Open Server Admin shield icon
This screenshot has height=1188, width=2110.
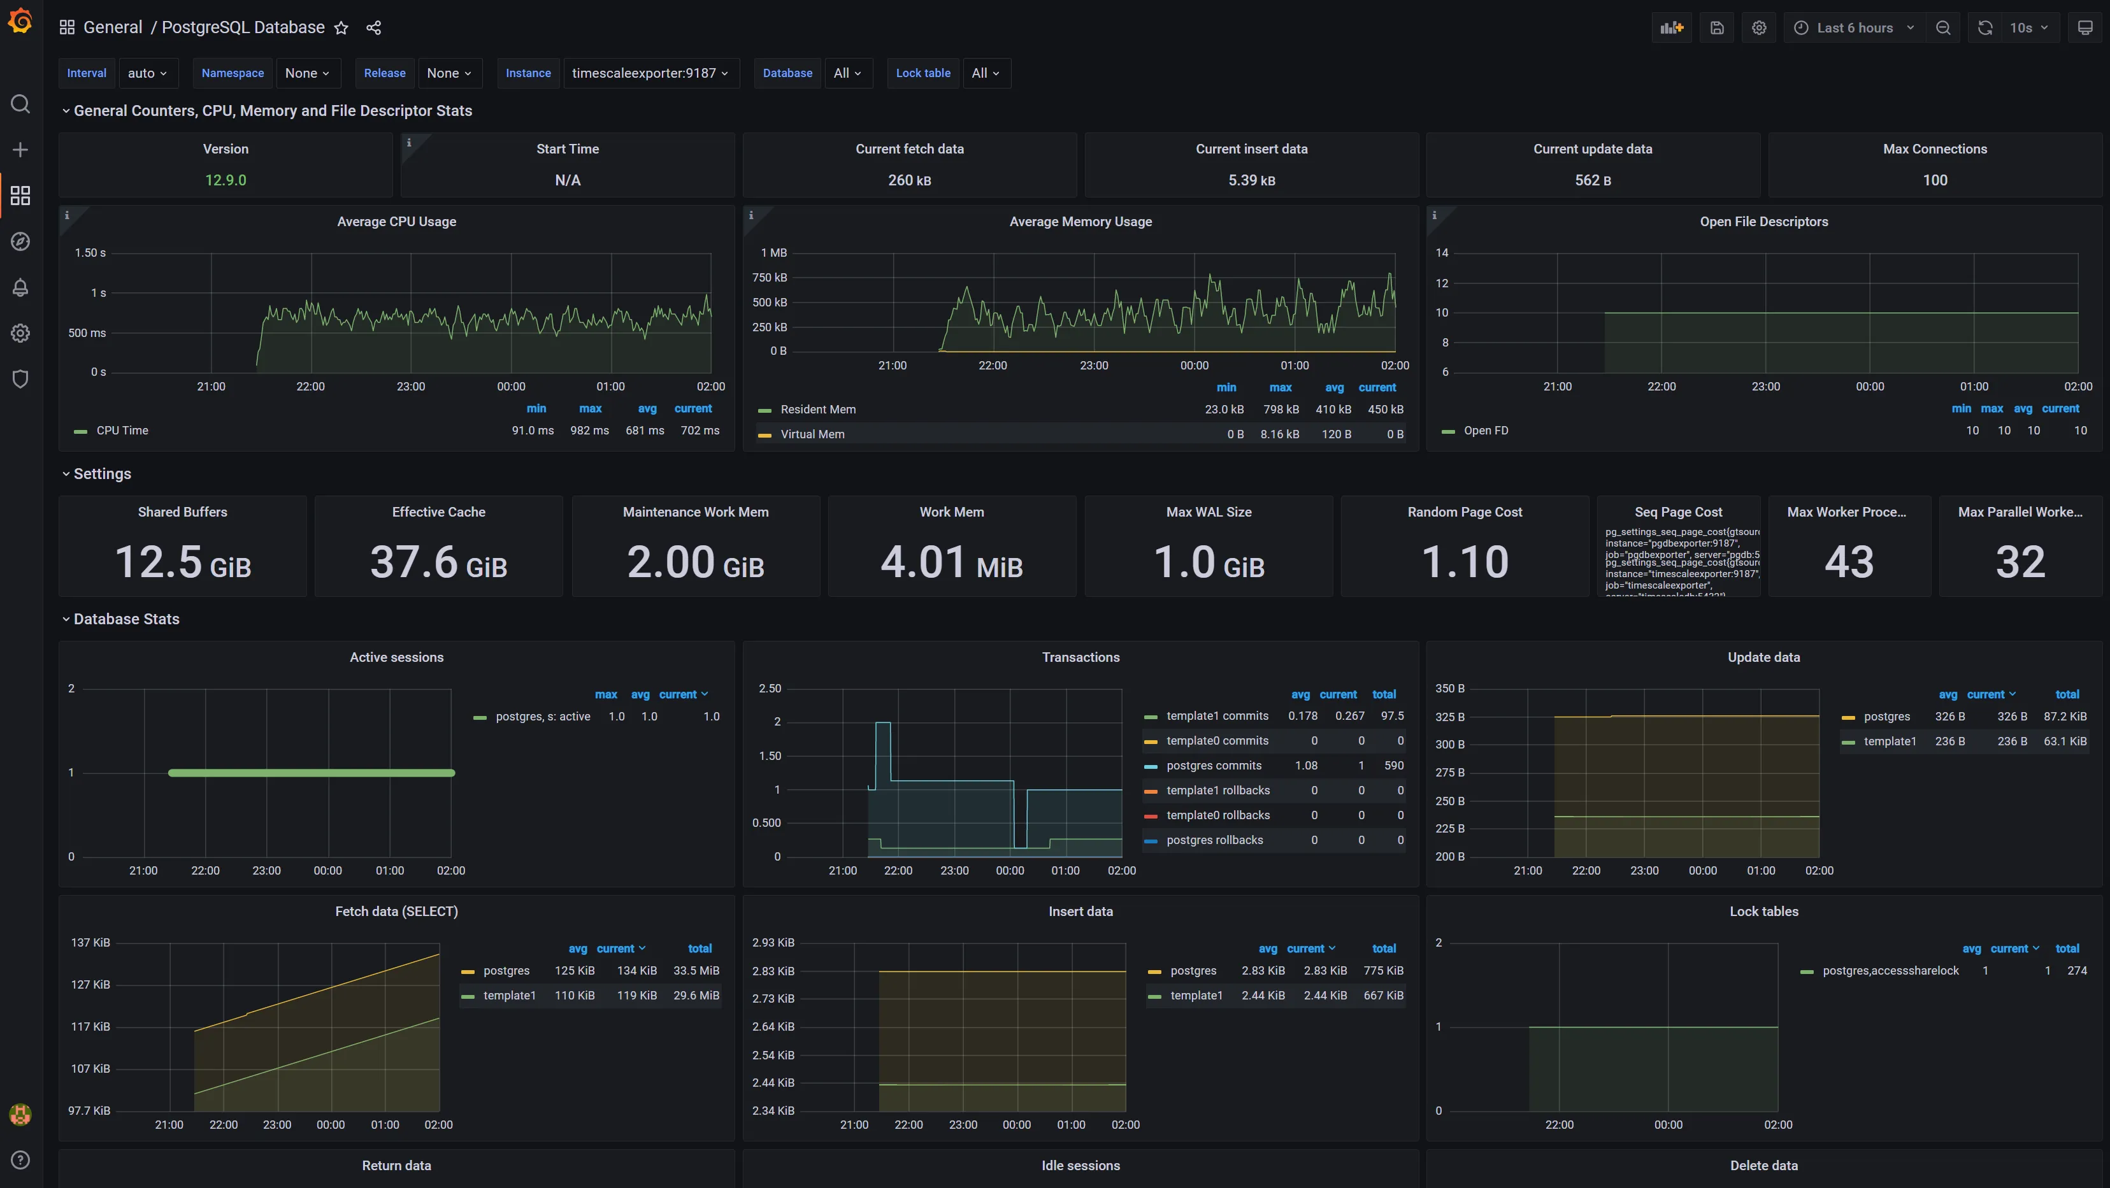click(x=20, y=379)
